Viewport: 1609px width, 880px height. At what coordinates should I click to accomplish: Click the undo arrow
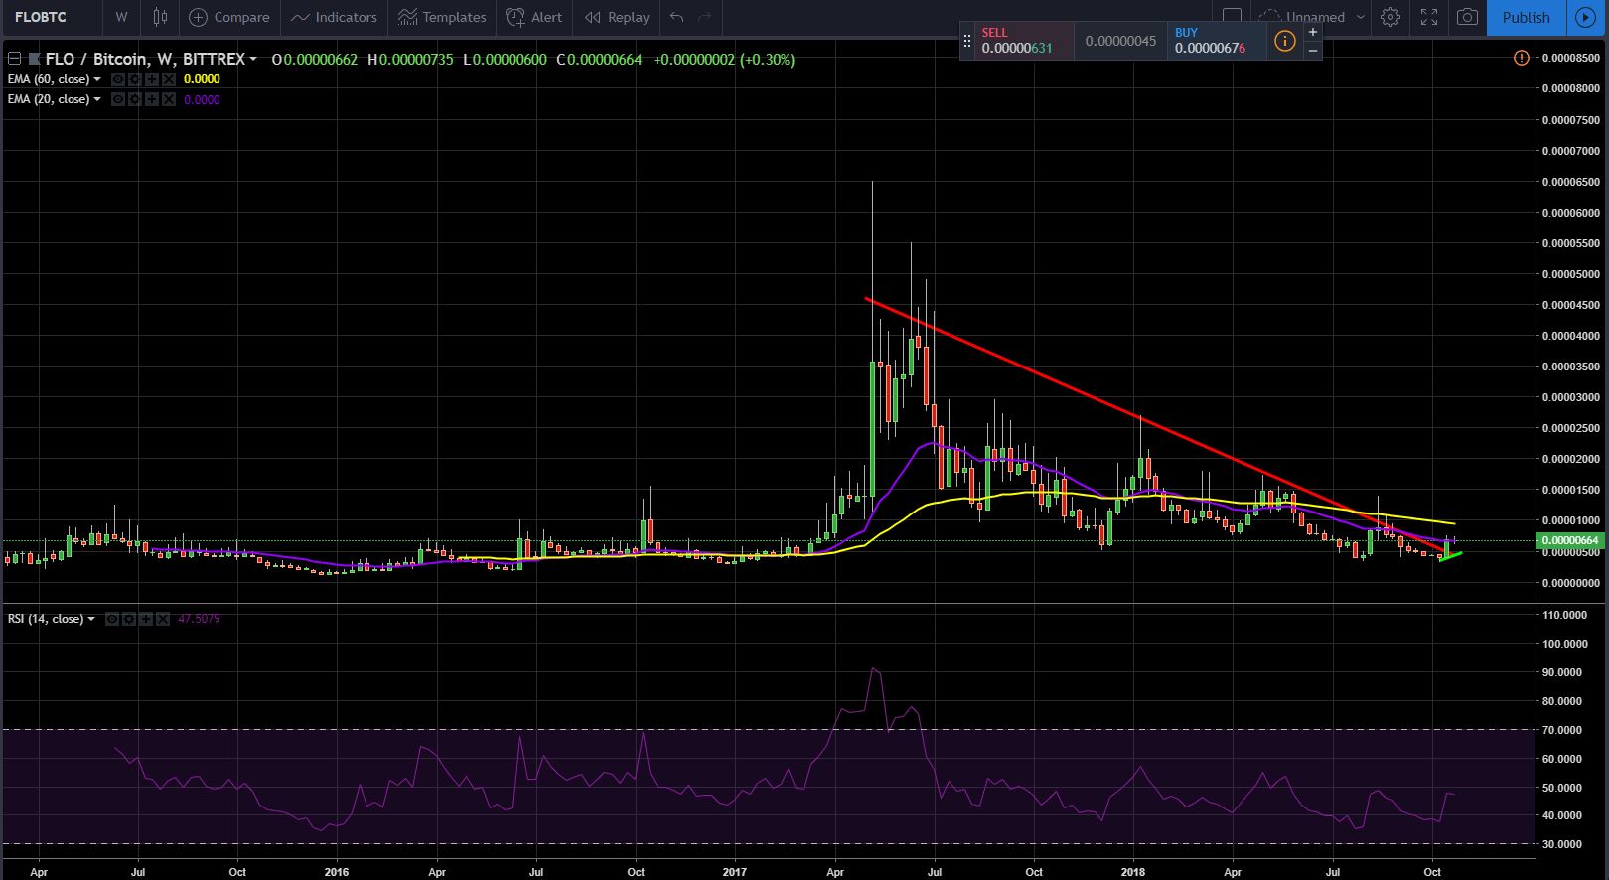pos(676,17)
